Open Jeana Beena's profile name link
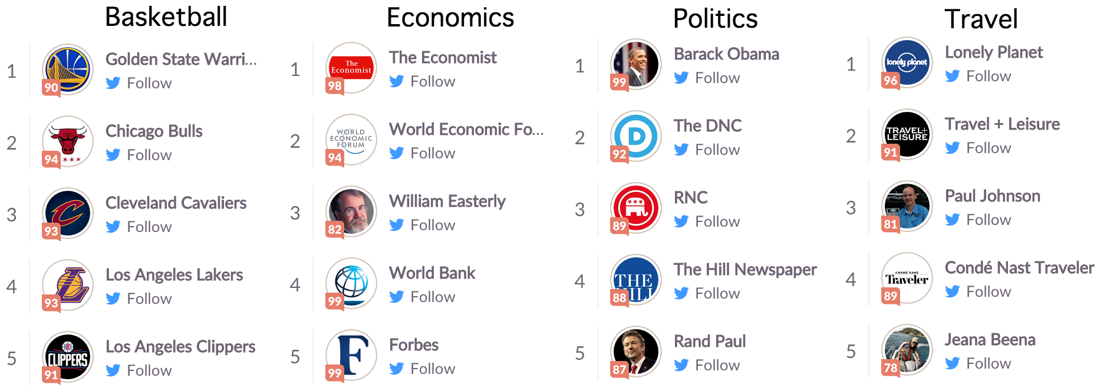The image size is (1107, 391). pos(990,339)
